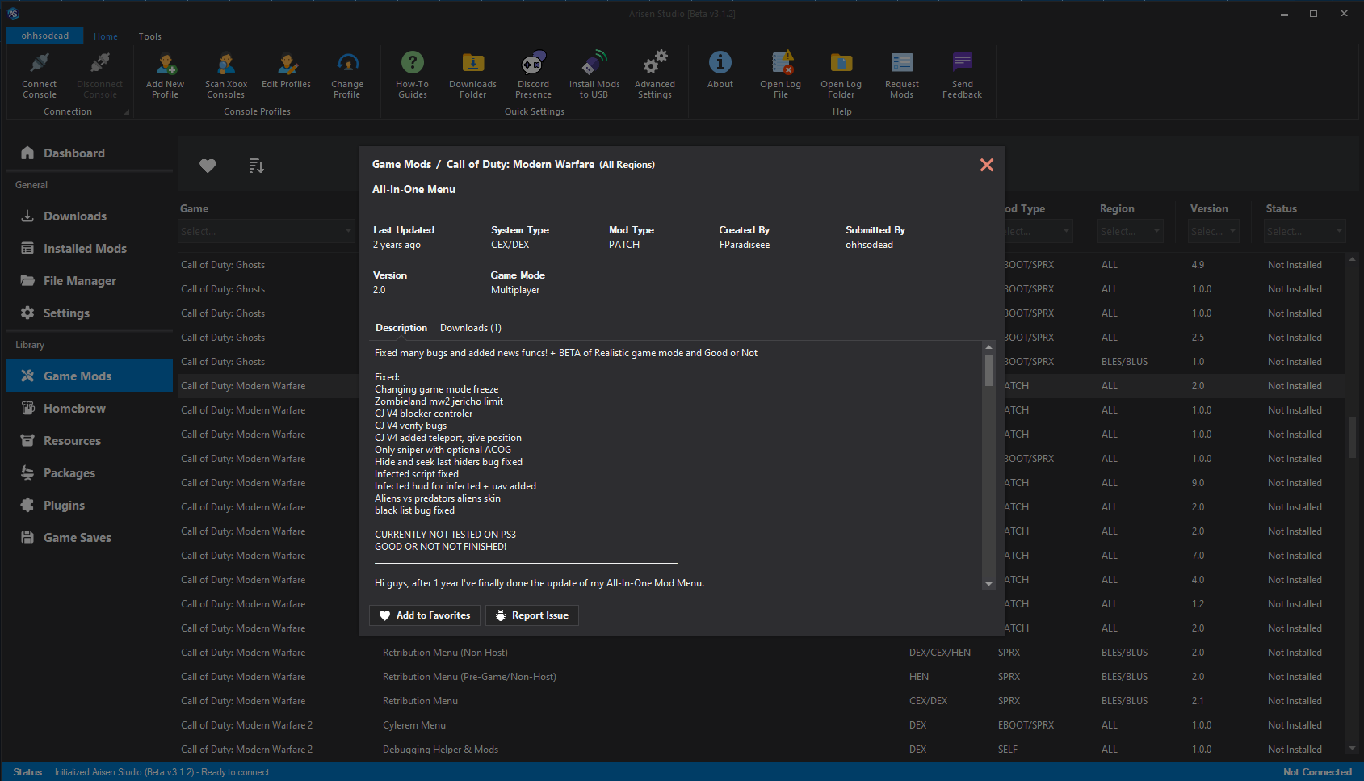Image resolution: width=1364 pixels, height=781 pixels.
Task: Open Advanced Settings
Action: (655, 74)
